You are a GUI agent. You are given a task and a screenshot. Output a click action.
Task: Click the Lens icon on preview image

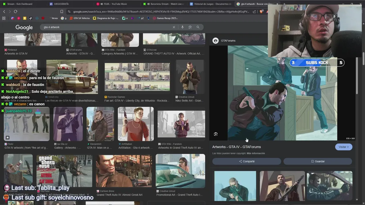click(x=216, y=134)
